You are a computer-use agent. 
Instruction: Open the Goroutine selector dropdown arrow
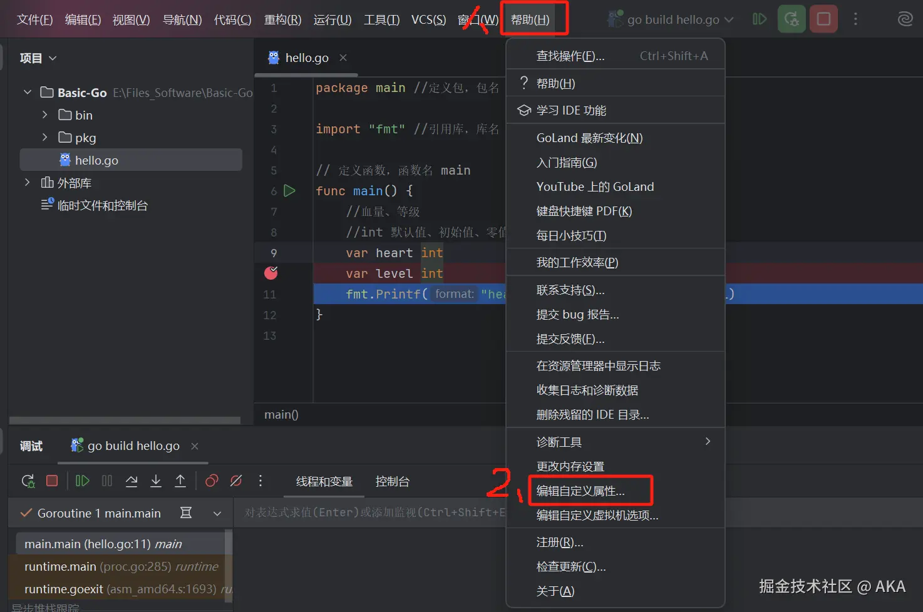[217, 514]
